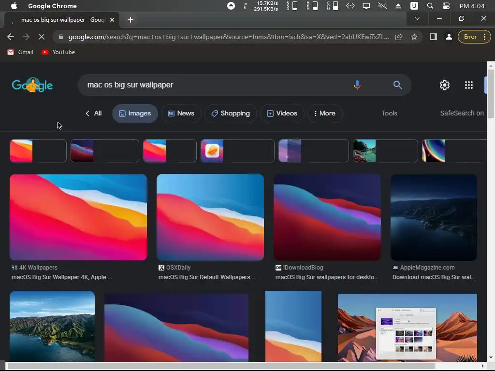495x371 pixels.
Task: Bookmark this page with the star icon
Action: coord(414,37)
